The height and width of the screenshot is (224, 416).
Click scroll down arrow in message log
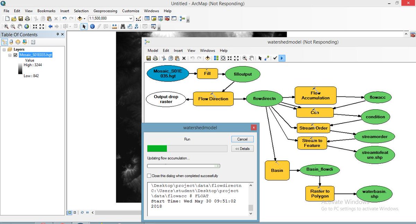pyautogui.click(x=251, y=214)
